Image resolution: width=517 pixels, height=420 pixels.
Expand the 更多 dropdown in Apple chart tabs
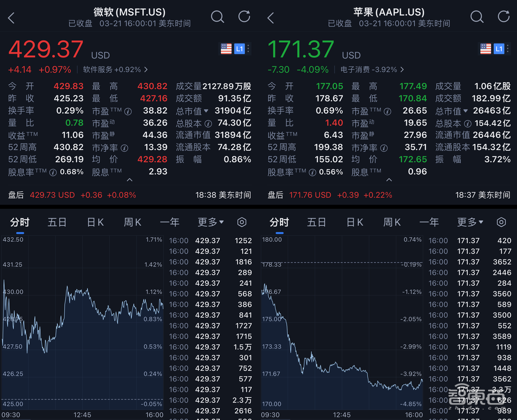pyautogui.click(x=470, y=222)
